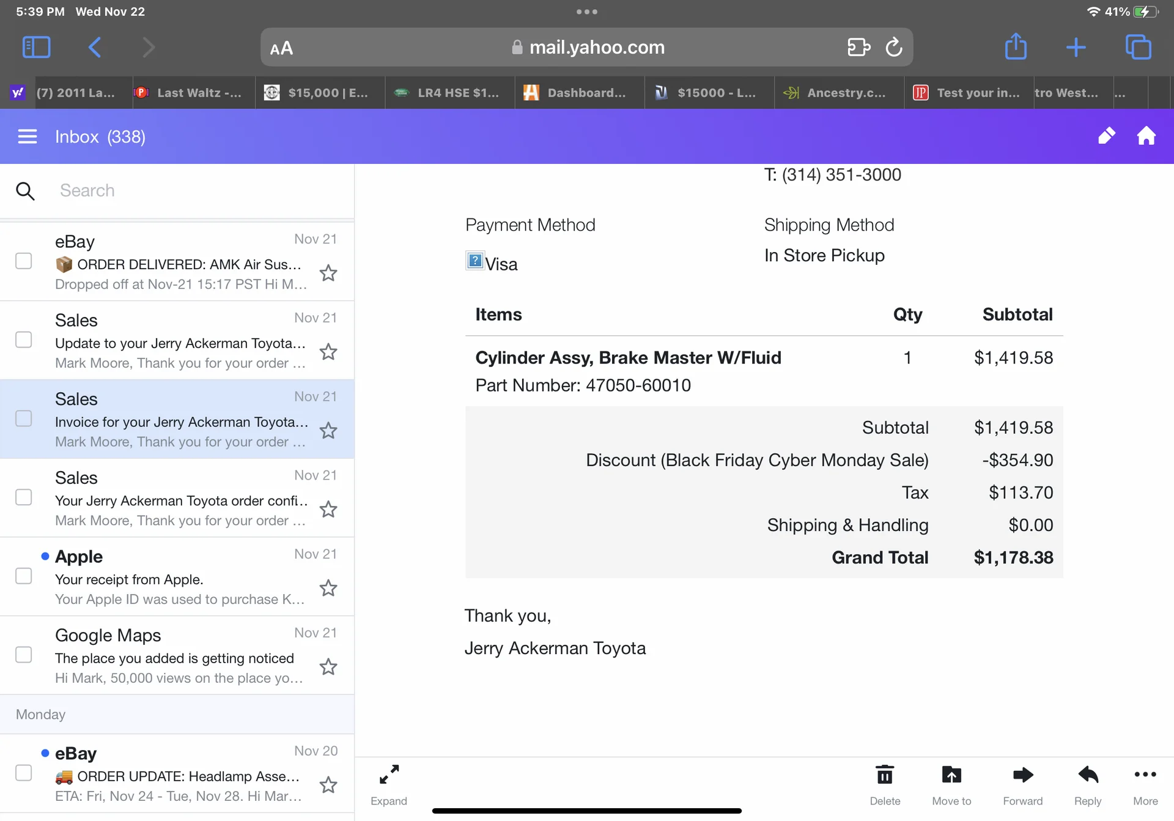
Task: Star the eBay ORDER UPDATE Headlamp email
Action: click(328, 785)
